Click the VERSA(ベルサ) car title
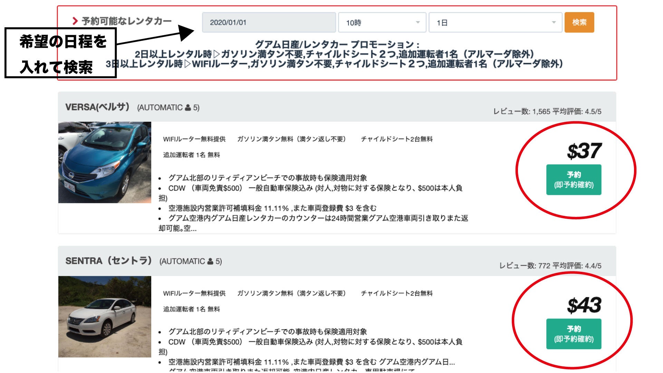This screenshot has width=663, height=373. 97,107
